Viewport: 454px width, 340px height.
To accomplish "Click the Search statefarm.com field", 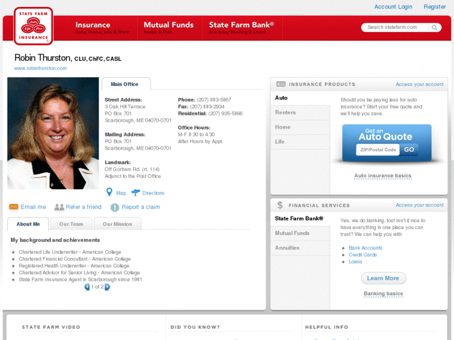I will pos(395,27).
